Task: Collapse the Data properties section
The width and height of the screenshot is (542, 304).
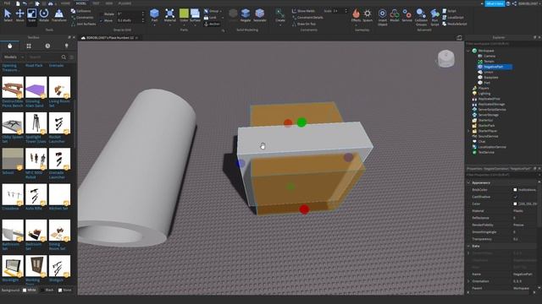Action: (468, 246)
